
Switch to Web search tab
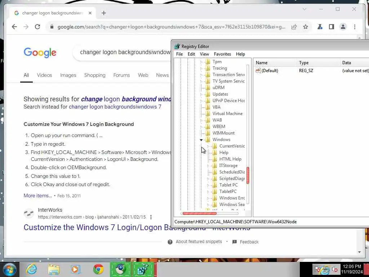point(143,75)
